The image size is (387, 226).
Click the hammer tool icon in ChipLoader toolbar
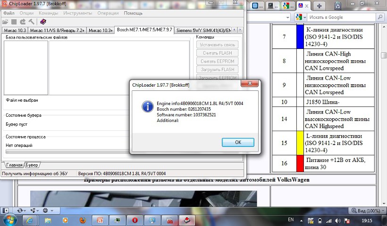point(31,22)
